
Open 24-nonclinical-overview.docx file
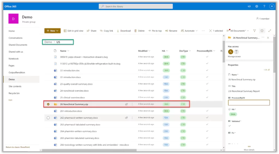click(x=74, y=91)
